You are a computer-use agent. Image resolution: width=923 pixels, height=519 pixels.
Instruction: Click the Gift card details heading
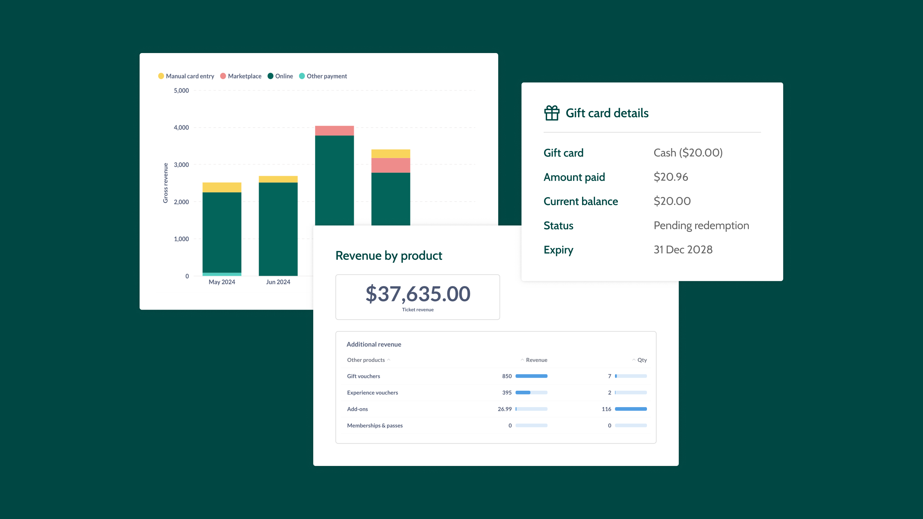point(607,113)
